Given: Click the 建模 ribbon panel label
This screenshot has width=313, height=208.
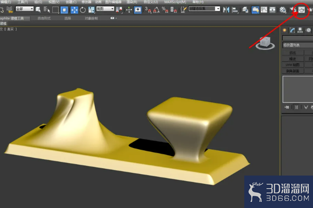Looking at the screenshot, I should pyautogui.click(x=3, y=23).
